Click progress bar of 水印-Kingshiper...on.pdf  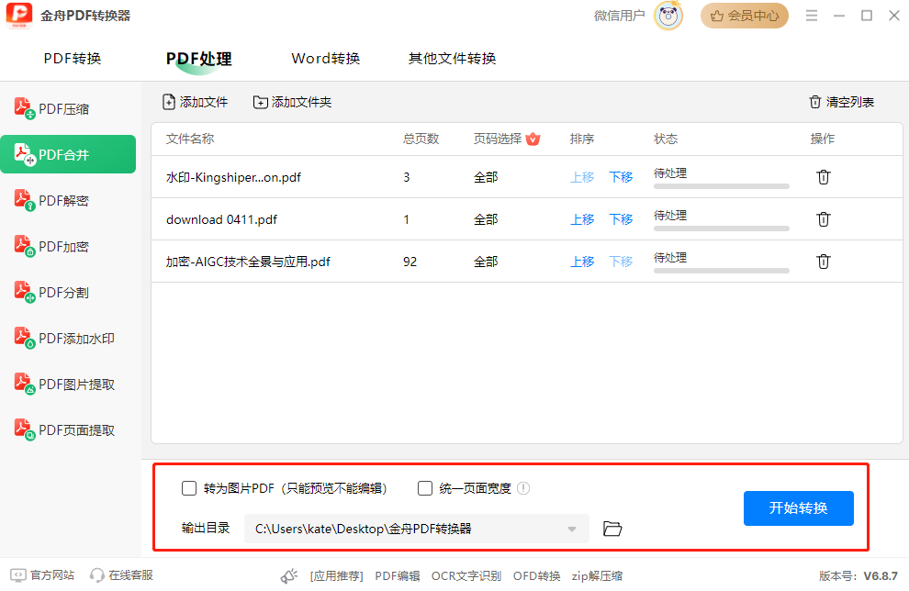(721, 186)
